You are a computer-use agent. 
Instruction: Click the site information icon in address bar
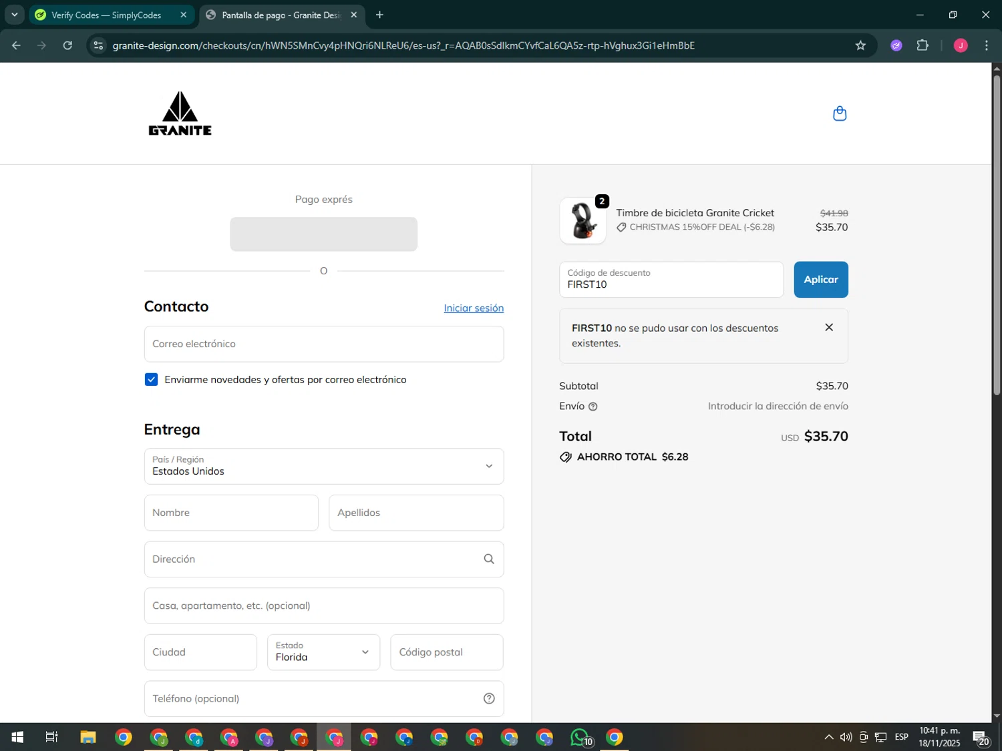pos(98,45)
